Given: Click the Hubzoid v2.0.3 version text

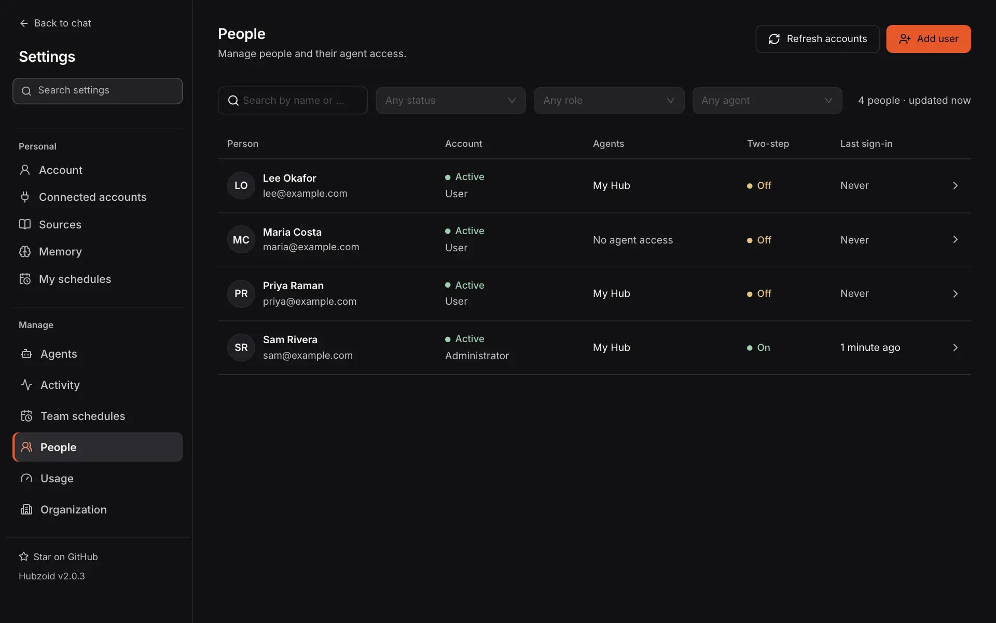Looking at the screenshot, I should (x=52, y=576).
